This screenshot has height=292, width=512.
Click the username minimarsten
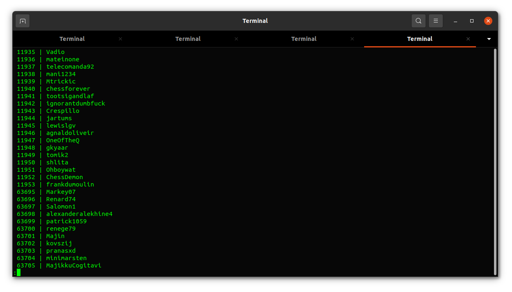coord(66,258)
